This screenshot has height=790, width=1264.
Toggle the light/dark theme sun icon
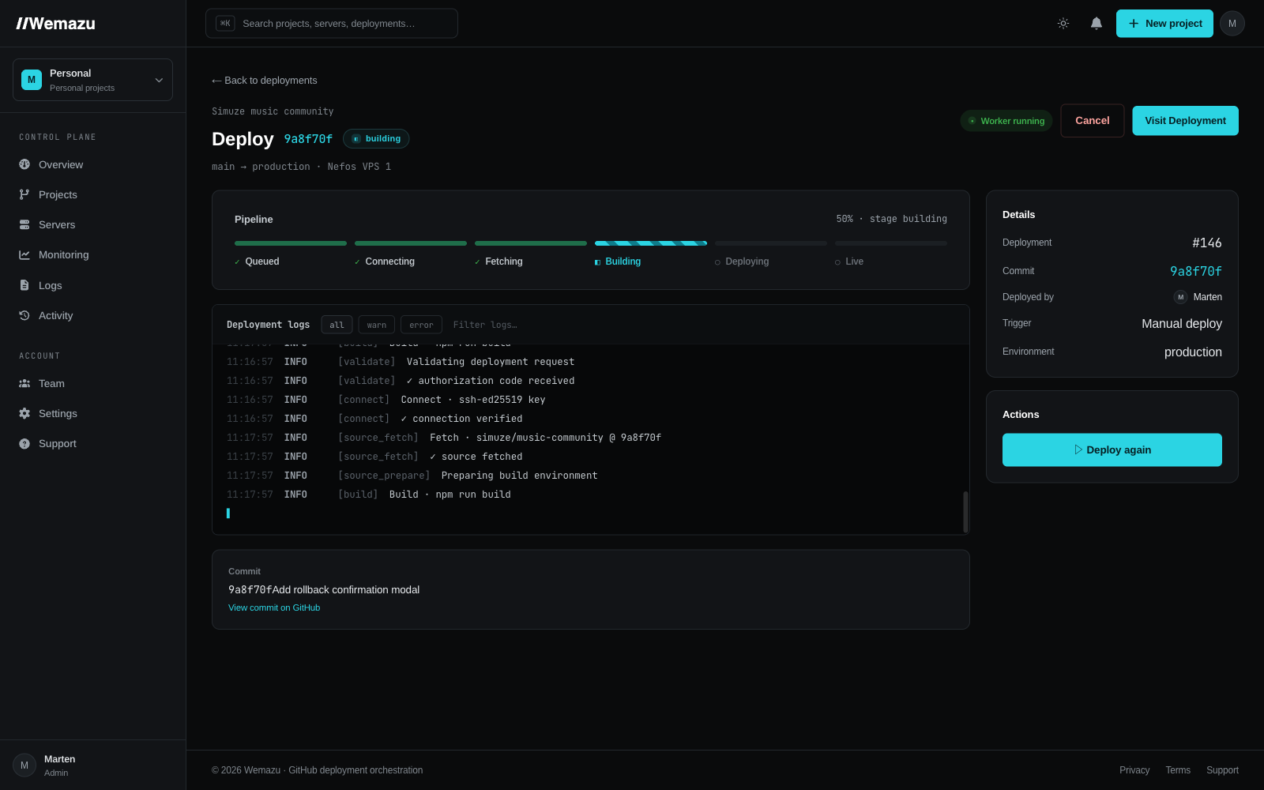point(1063,24)
